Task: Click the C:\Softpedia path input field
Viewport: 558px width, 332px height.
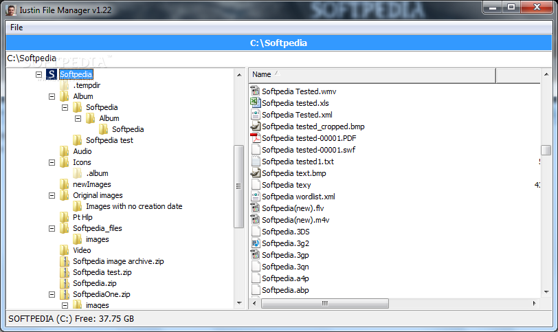Action: point(278,58)
